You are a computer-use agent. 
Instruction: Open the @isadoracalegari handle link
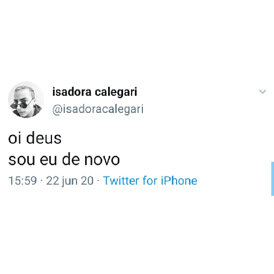[98, 109]
